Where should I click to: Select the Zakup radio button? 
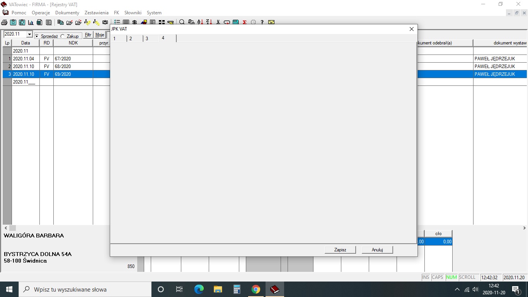[x=63, y=36]
